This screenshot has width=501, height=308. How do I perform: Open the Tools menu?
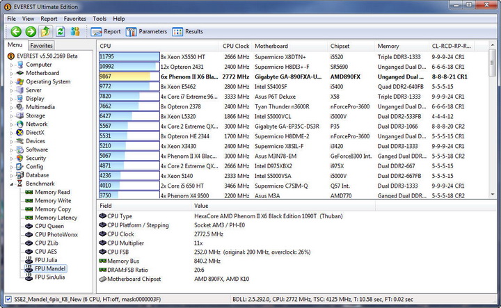(x=100, y=19)
